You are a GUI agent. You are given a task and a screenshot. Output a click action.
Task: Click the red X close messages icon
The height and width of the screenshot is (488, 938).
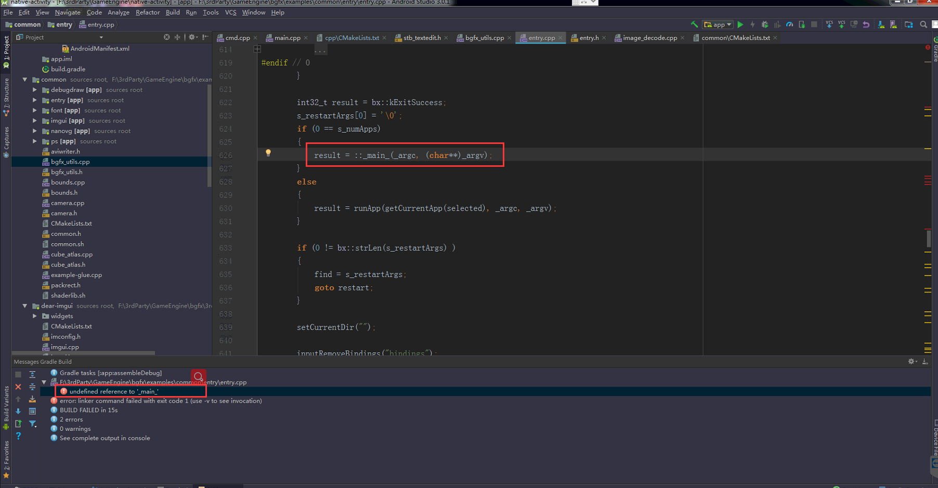[18, 387]
